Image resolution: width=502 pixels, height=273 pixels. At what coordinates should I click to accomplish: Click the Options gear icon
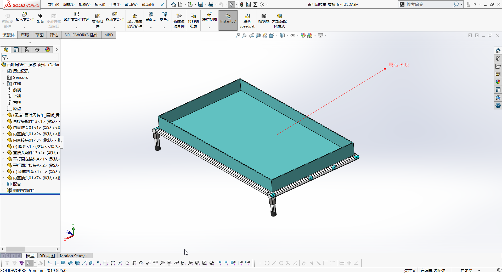point(262,4)
